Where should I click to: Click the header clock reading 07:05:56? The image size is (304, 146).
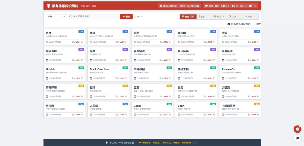click(193, 6)
